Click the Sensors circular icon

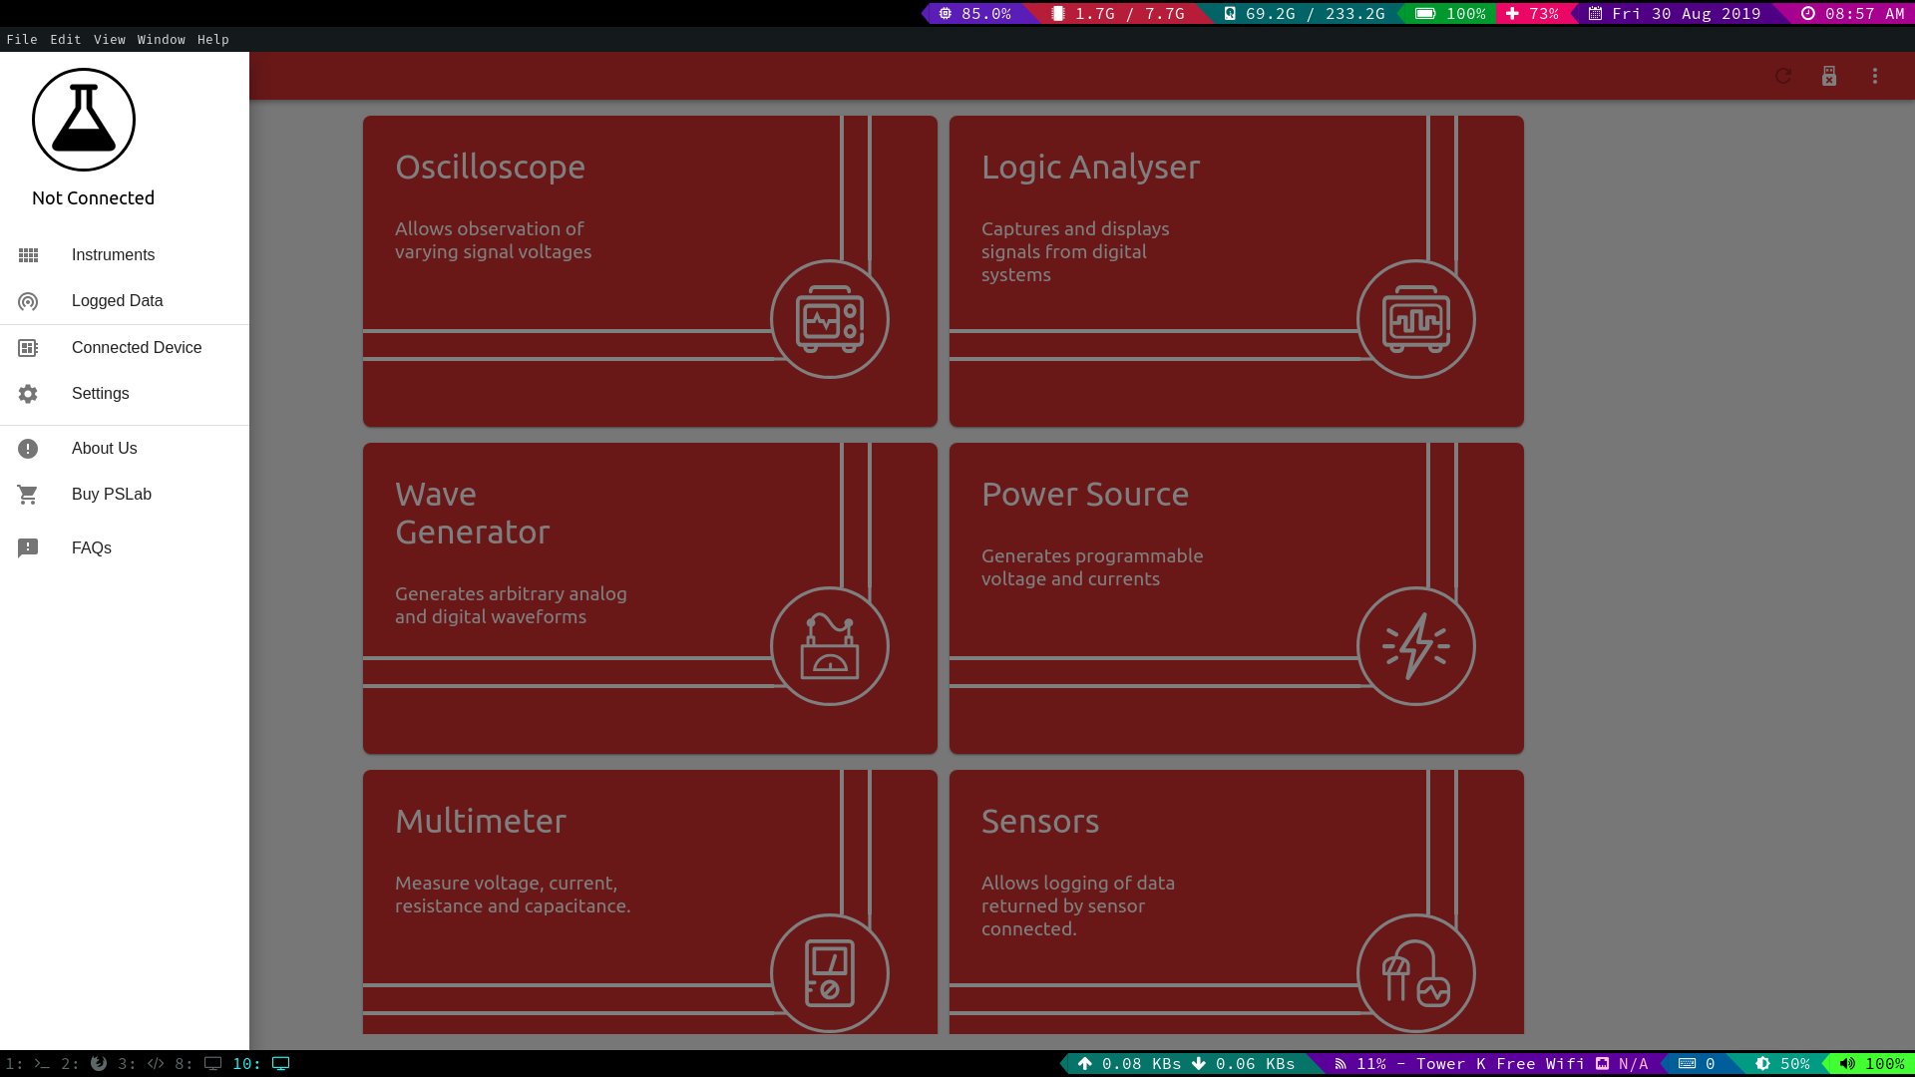pyautogui.click(x=1415, y=973)
